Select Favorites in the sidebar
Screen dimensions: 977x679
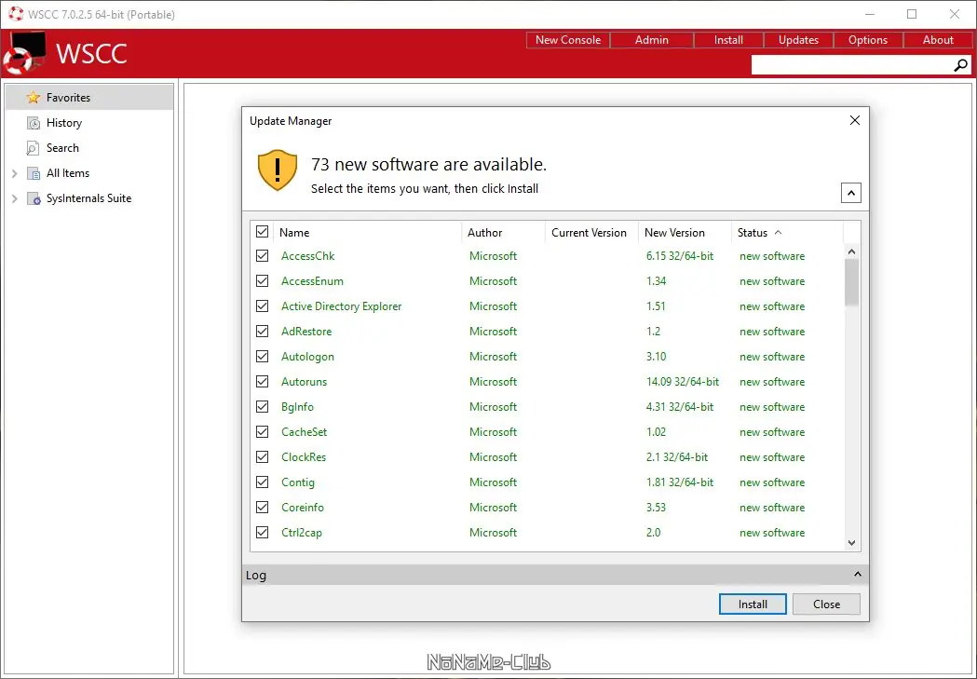pyautogui.click(x=89, y=98)
